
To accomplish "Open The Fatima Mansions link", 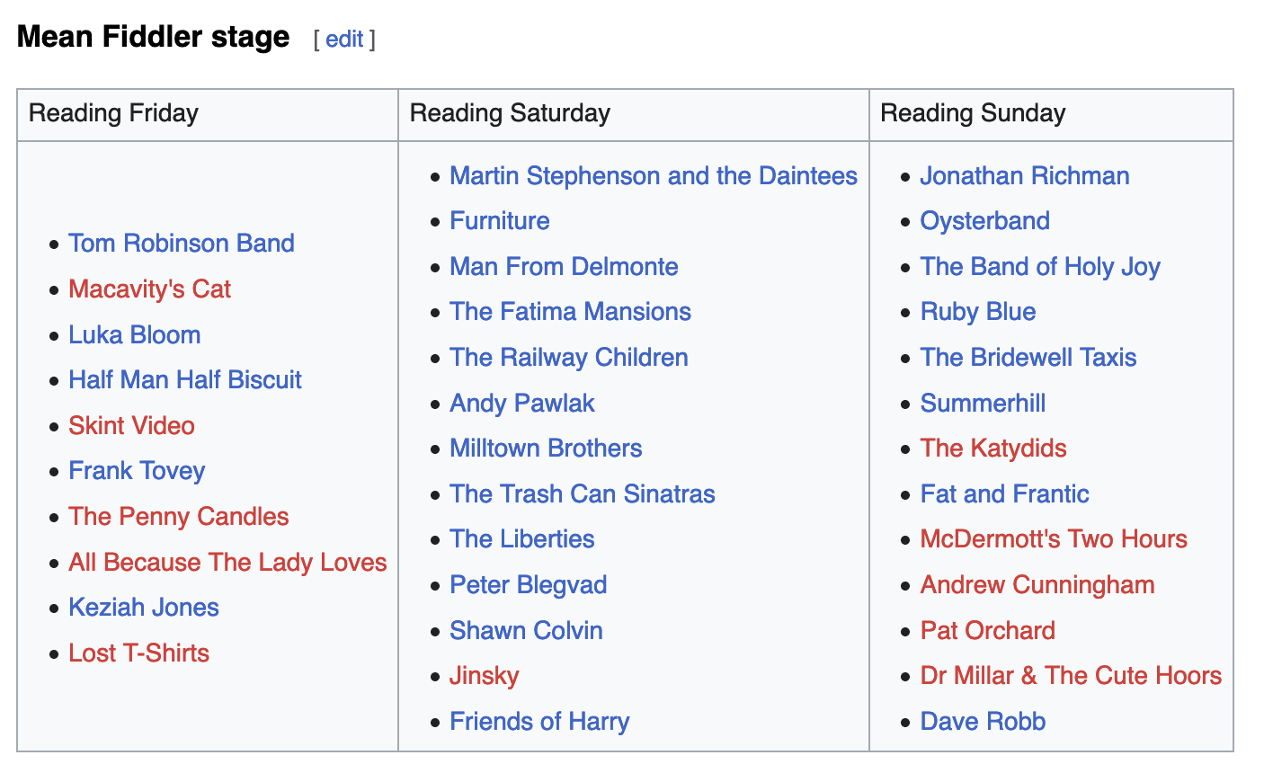I will coord(570,312).
